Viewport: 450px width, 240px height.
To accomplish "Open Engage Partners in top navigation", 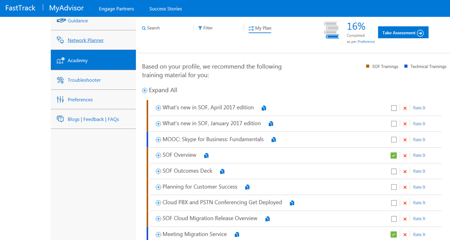I will coord(116,9).
